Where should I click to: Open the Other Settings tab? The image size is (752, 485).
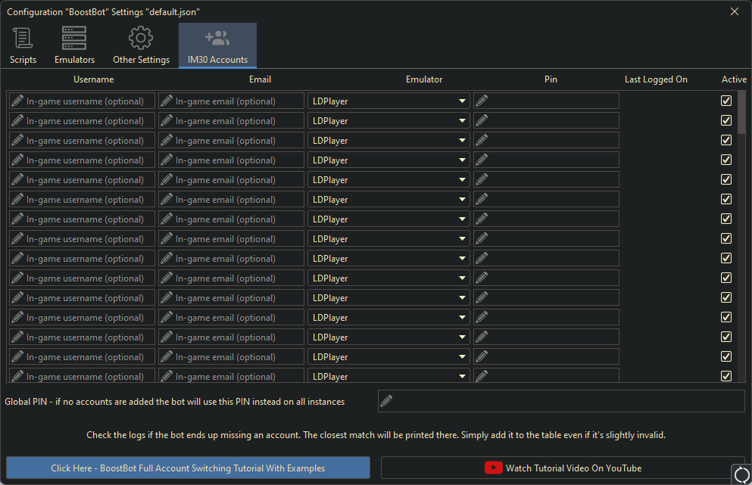pyautogui.click(x=141, y=45)
